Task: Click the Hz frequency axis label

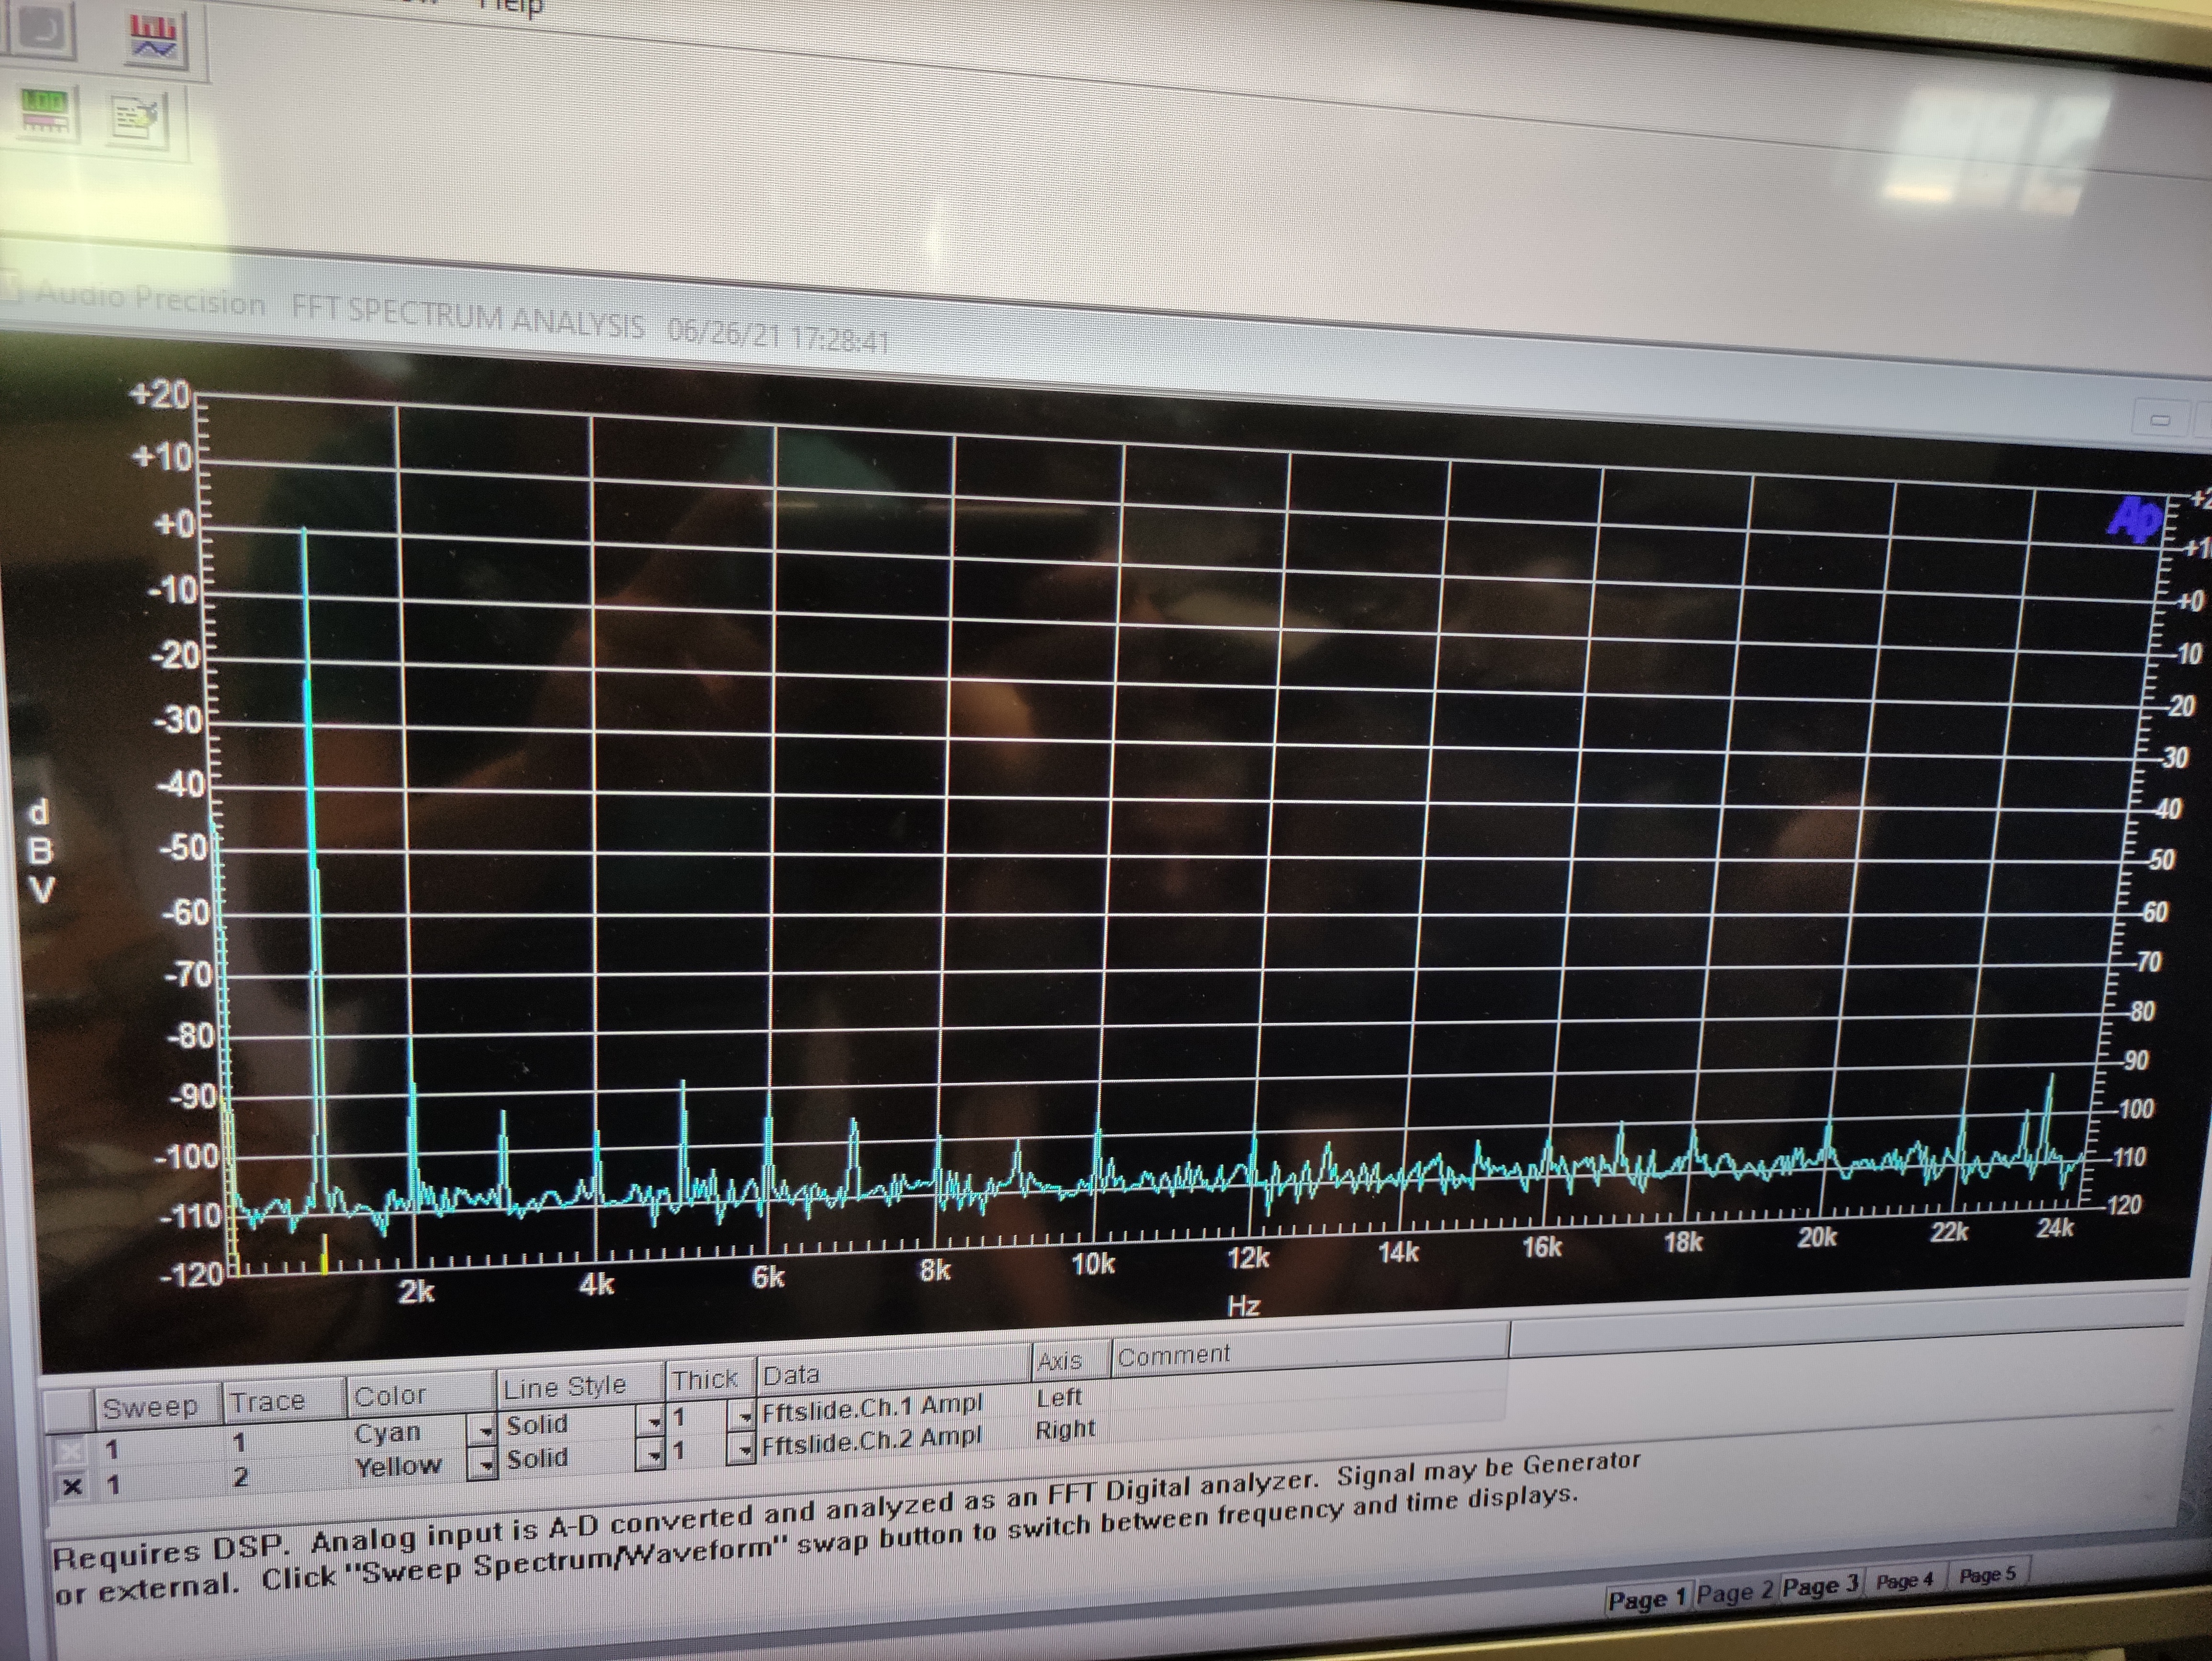Action: point(1243,1305)
